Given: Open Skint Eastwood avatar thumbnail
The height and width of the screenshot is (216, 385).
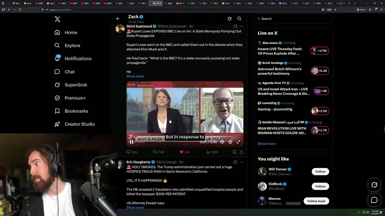Looking at the screenshot, I should click(x=120, y=29).
